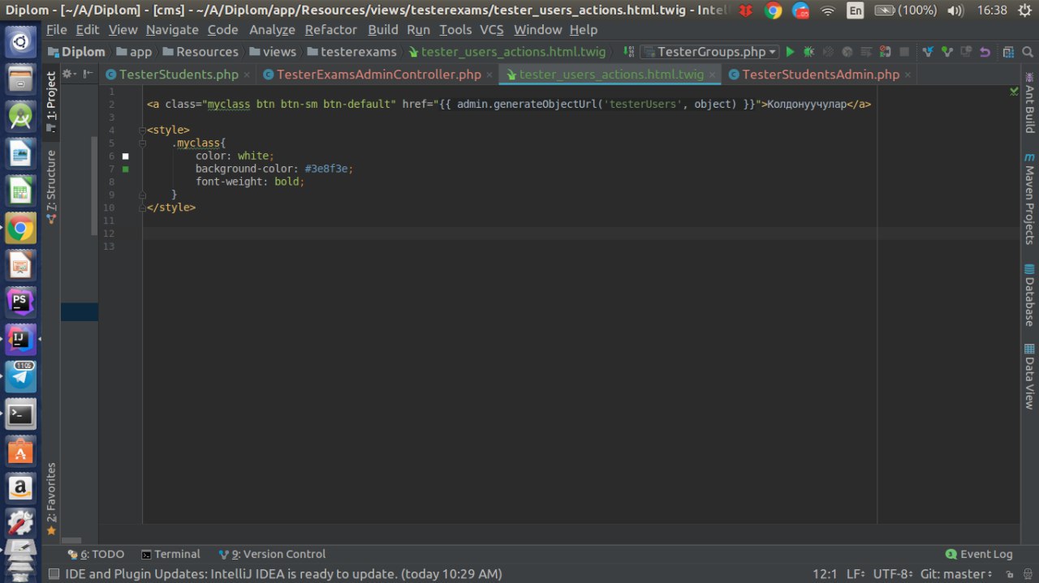Screen dimensions: 1039x583
Task: Open LF line separator selector
Action: pyautogui.click(x=856, y=574)
